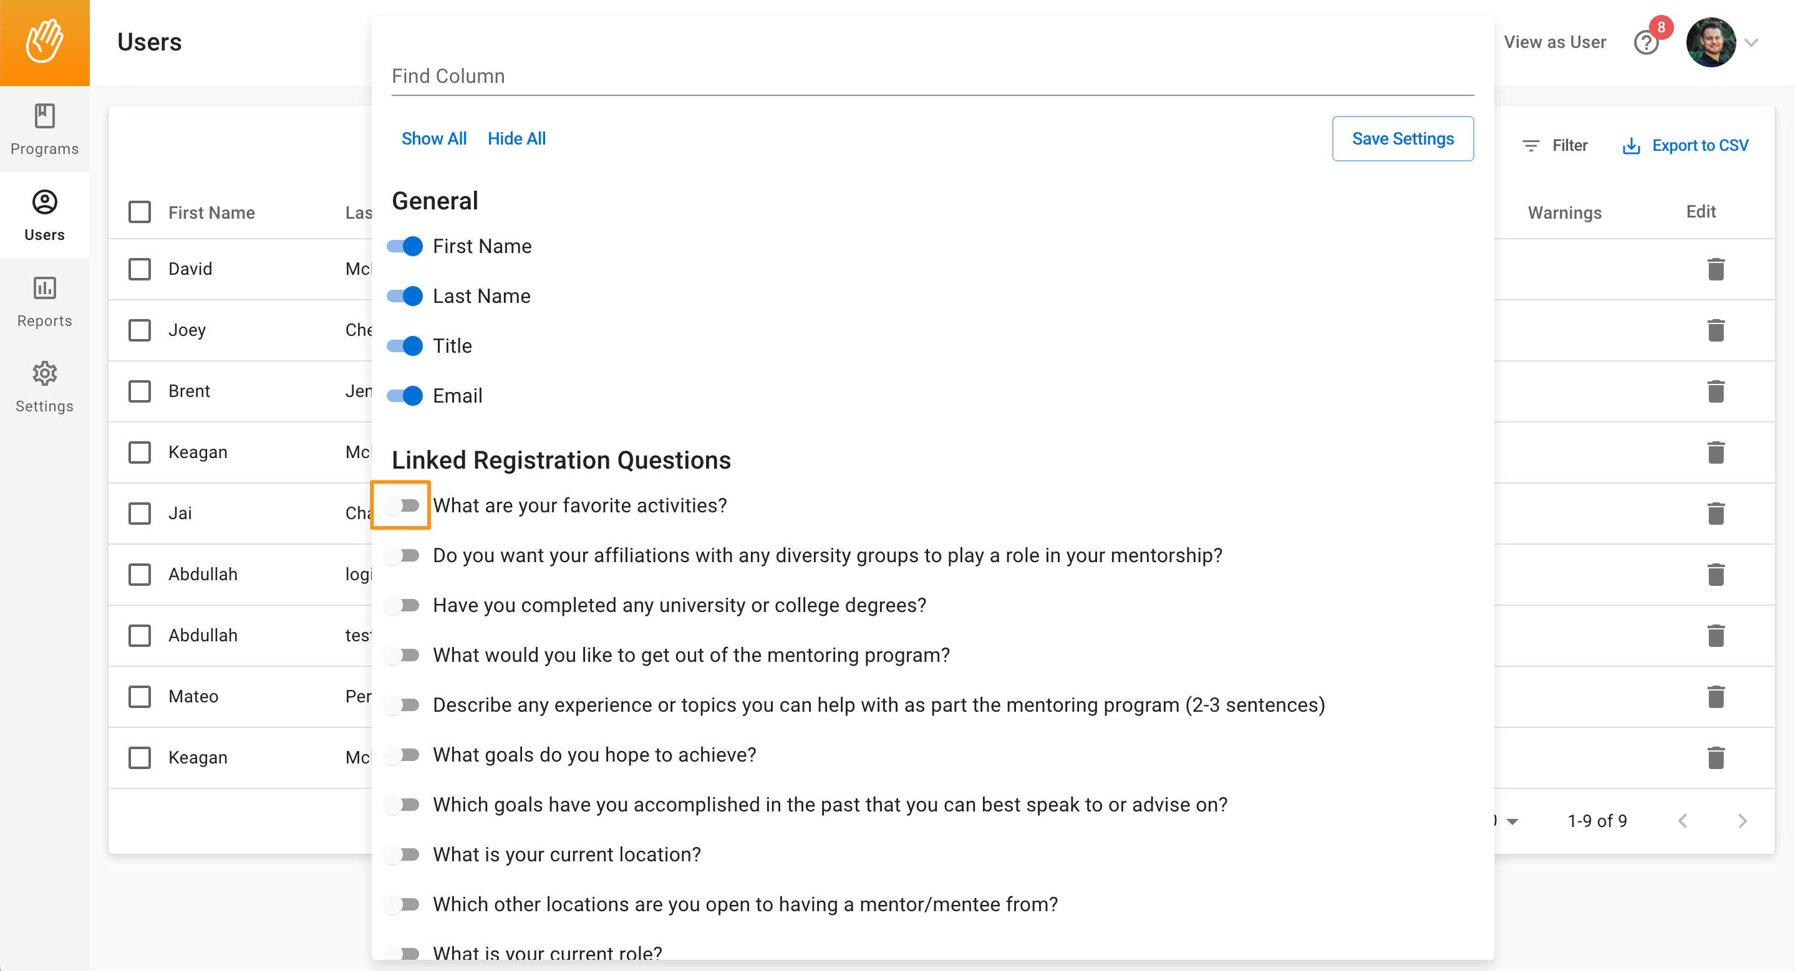Select the Users sidebar item
Image resolution: width=1795 pixels, height=971 pixels.
pos(45,215)
